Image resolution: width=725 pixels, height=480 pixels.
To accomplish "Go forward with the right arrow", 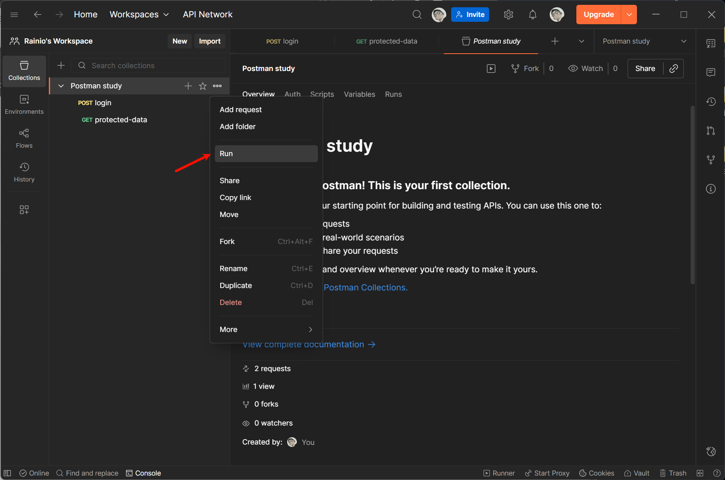I will click(x=59, y=15).
